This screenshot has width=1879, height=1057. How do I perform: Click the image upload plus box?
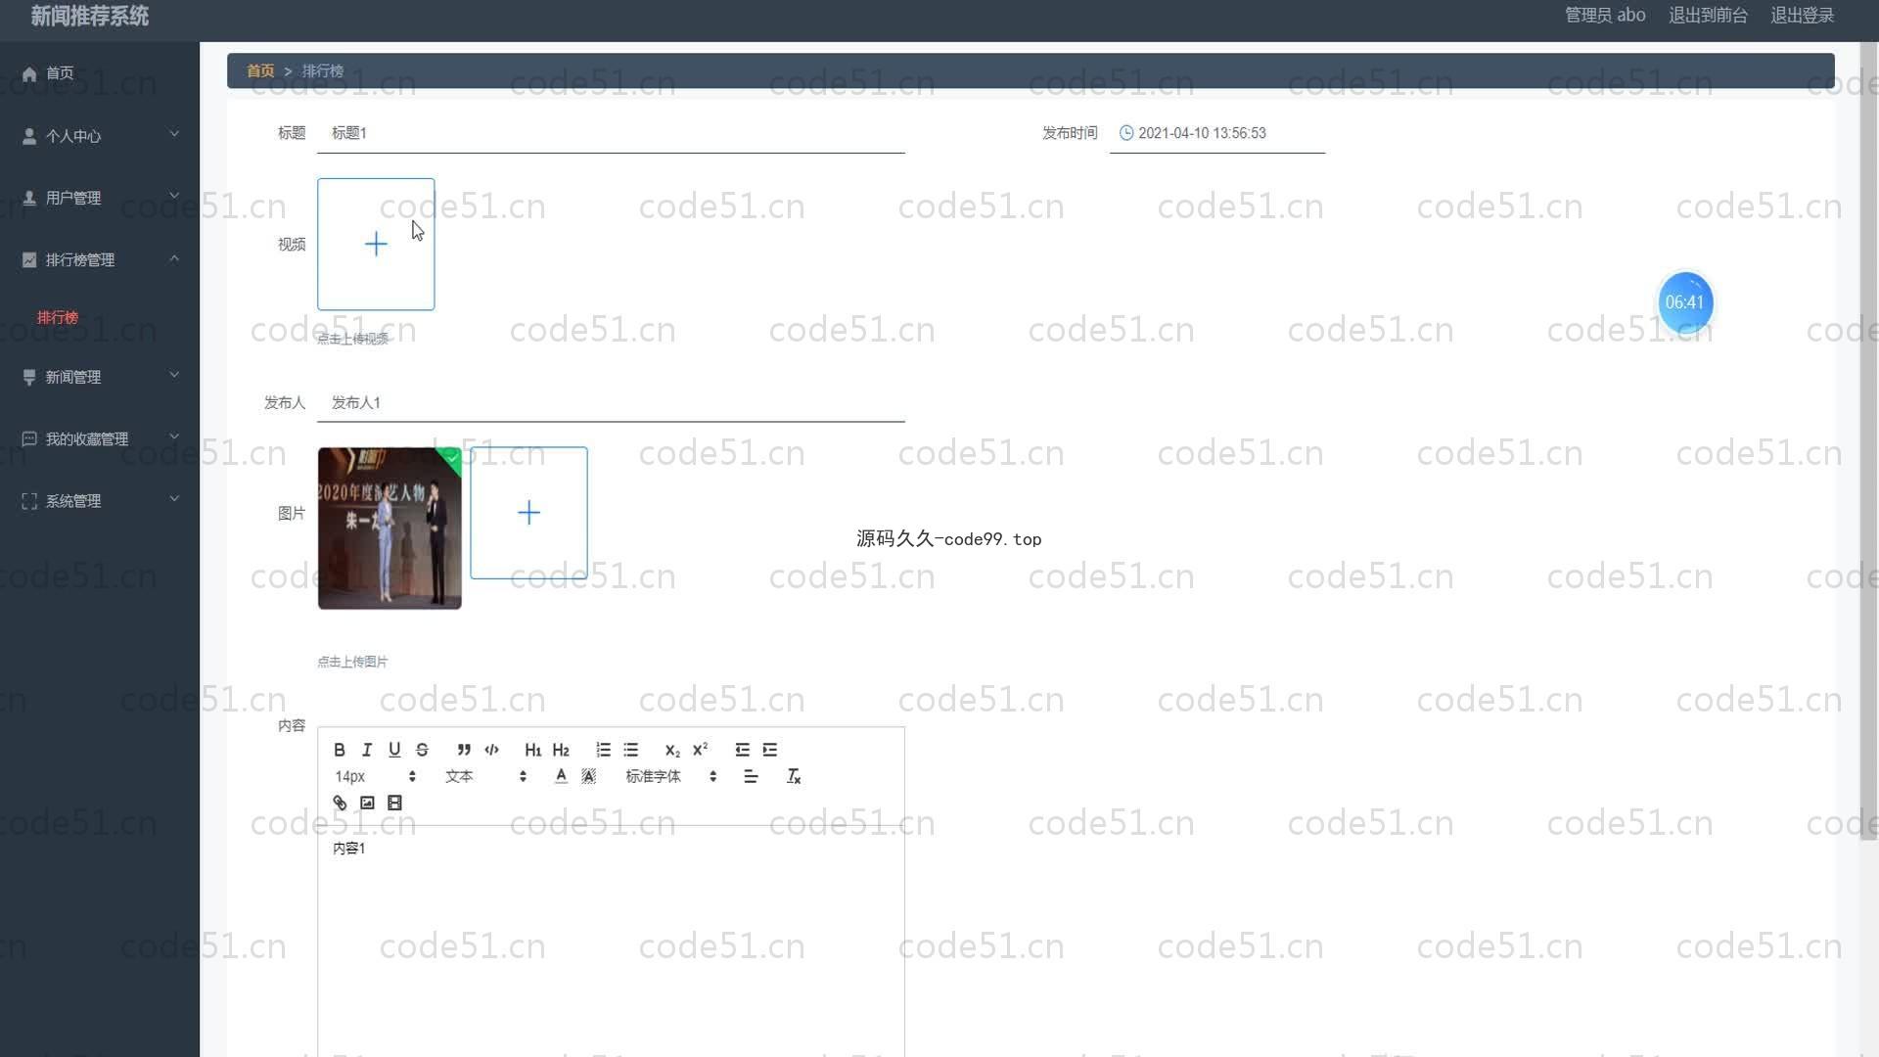[528, 513]
